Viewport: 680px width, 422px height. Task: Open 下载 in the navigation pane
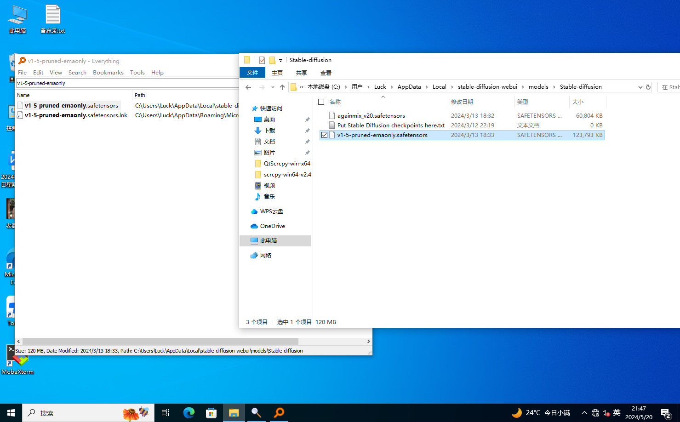269,131
